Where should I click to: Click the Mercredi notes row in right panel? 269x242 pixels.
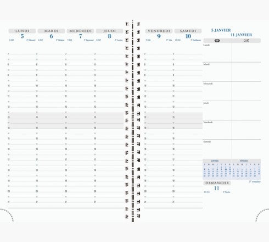(232, 91)
